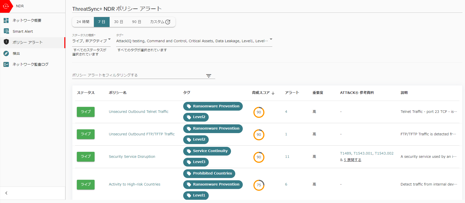Open Security Service Disruption policy

tap(132, 157)
